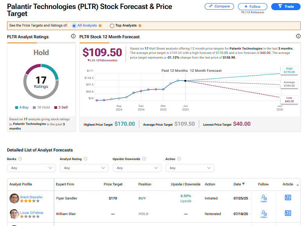The width and height of the screenshot is (308, 226).
Task: Open Brent Bracelin analyst profile link
Action: click(x=31, y=198)
